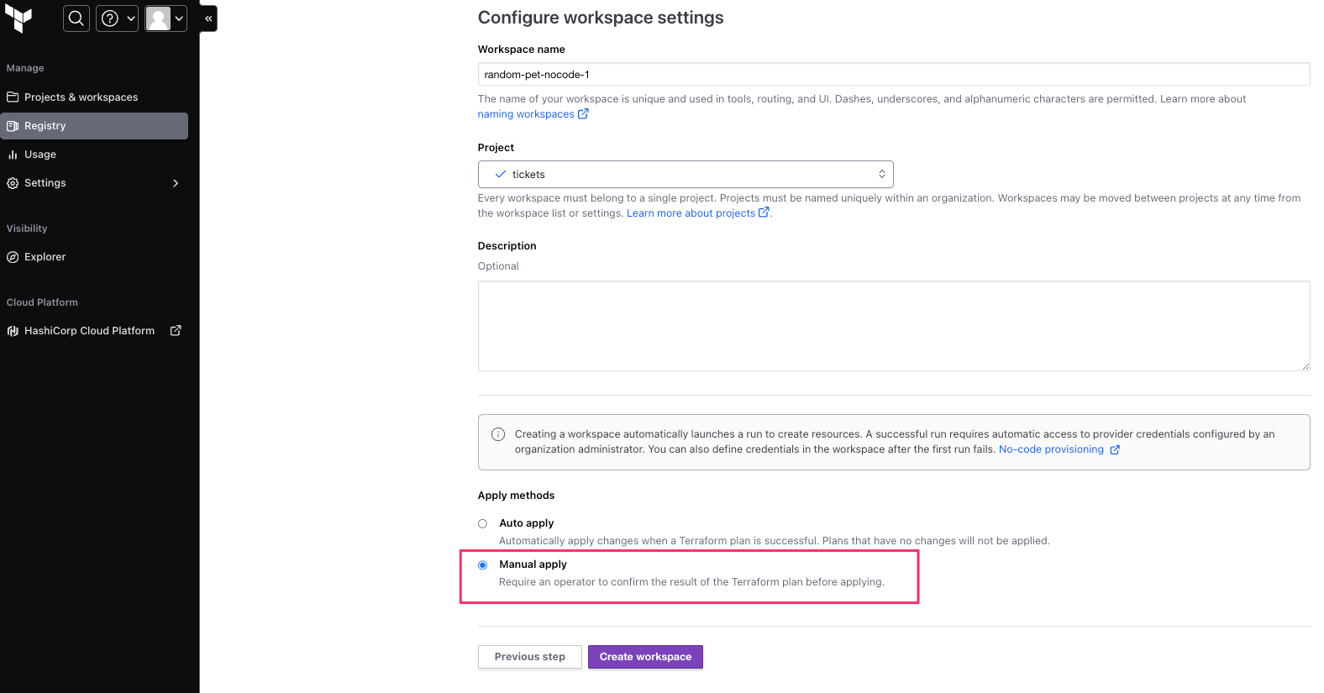Collapse the sidebar using double-chevron icon
Image resolution: width=1324 pixels, height=693 pixels.
208,18
